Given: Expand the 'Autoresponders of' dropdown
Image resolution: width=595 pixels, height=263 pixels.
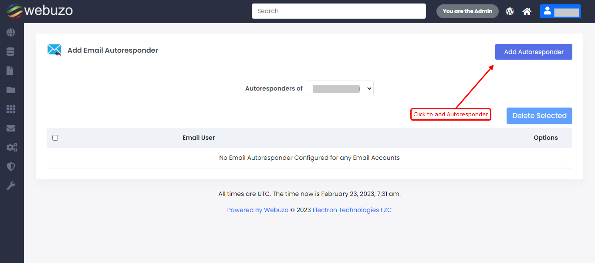Looking at the screenshot, I should click(x=339, y=88).
